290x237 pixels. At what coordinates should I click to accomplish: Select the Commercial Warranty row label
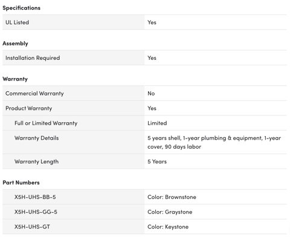[34, 94]
